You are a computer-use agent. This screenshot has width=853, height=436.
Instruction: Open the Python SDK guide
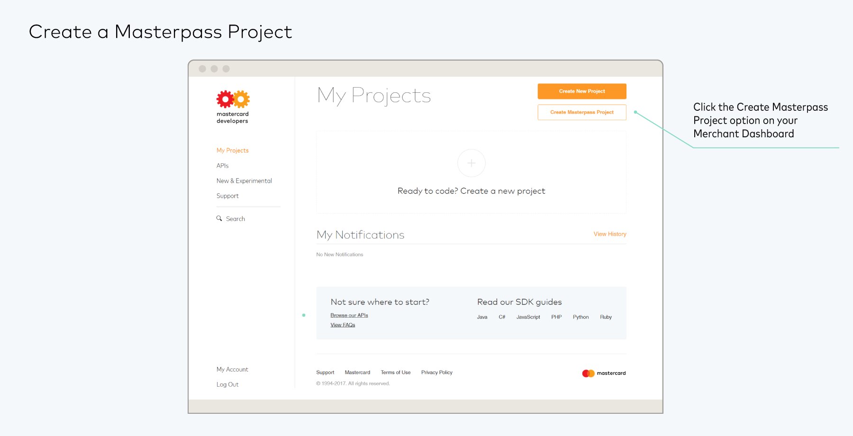(581, 317)
